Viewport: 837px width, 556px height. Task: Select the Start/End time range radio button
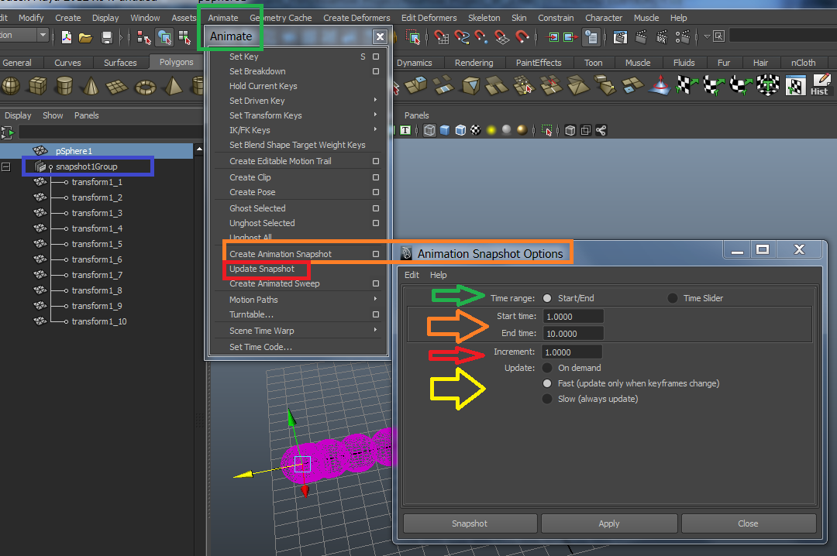548,298
